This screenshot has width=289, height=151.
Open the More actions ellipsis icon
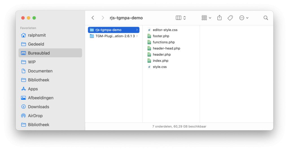click(x=242, y=18)
